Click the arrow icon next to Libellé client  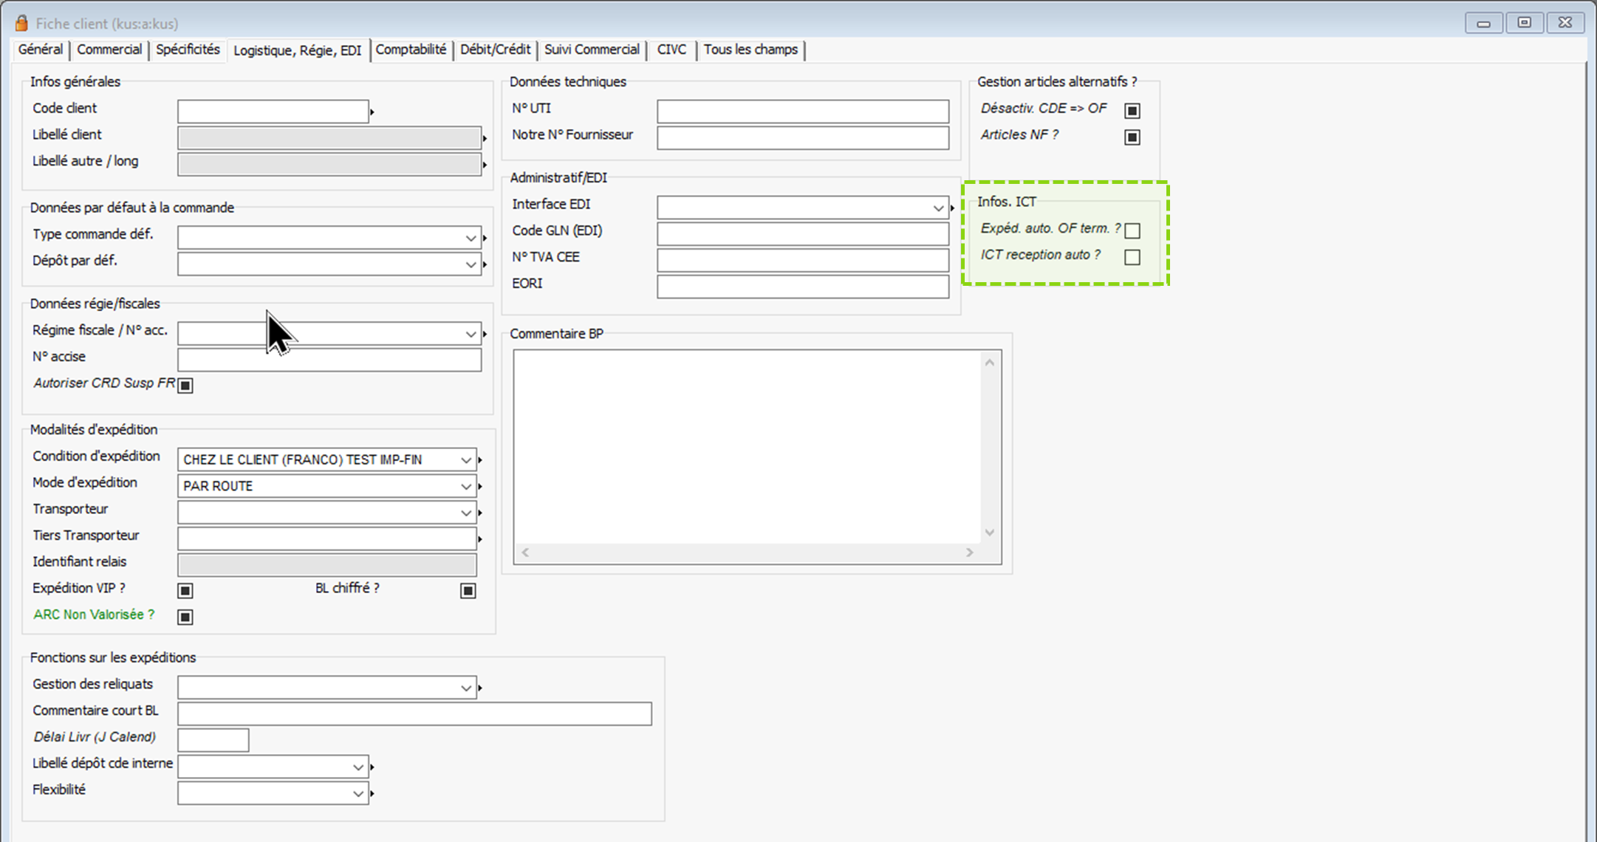(485, 138)
